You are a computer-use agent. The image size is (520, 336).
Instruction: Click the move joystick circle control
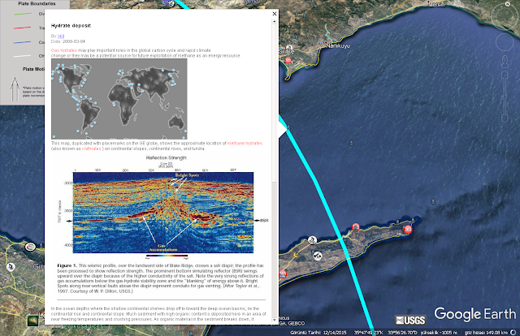(505, 42)
